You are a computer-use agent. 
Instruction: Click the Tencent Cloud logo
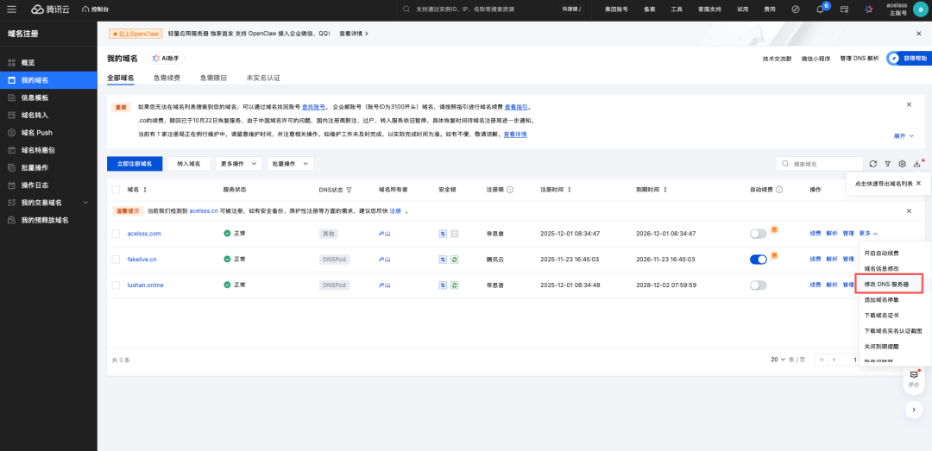pos(50,9)
